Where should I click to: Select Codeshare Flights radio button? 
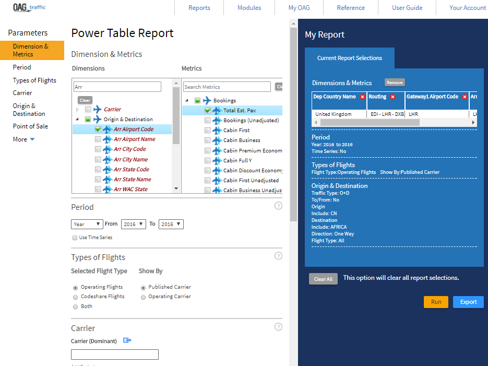[x=75, y=297]
